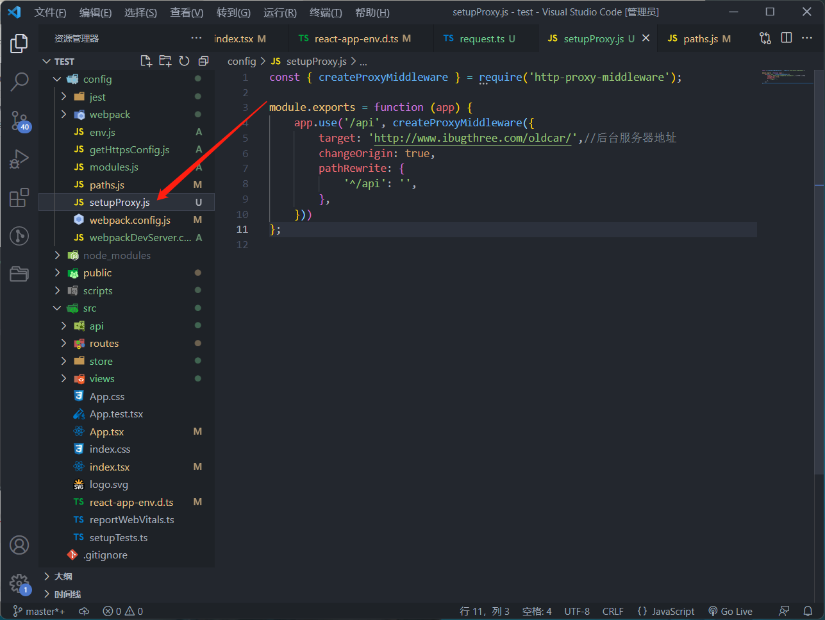Open the Extensions view icon
This screenshot has width=825, height=620.
click(x=19, y=197)
